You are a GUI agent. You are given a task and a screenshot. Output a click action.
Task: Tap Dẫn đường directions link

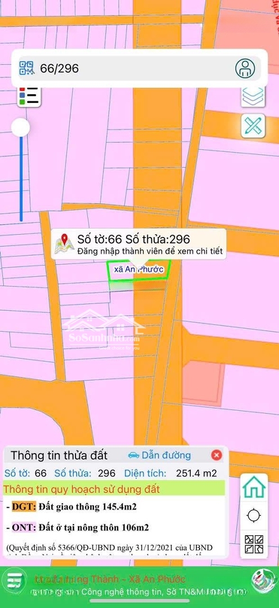(159, 455)
